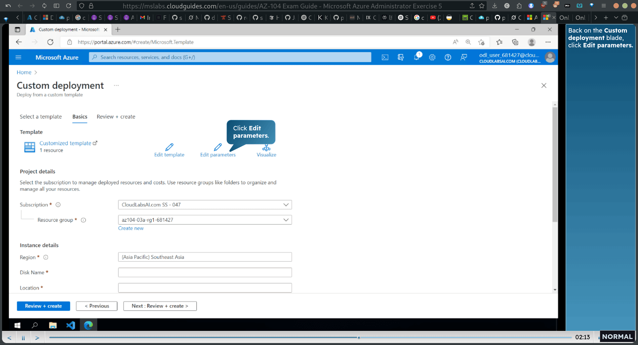638x345 pixels.
Task: Open Edge tab actions menu icon
Action: [17, 30]
